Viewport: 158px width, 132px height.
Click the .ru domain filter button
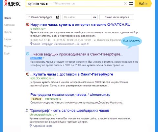tap(94, 17)
